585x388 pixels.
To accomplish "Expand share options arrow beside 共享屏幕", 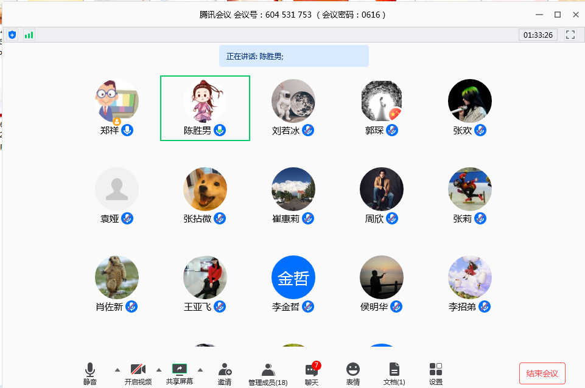I will [x=200, y=370].
